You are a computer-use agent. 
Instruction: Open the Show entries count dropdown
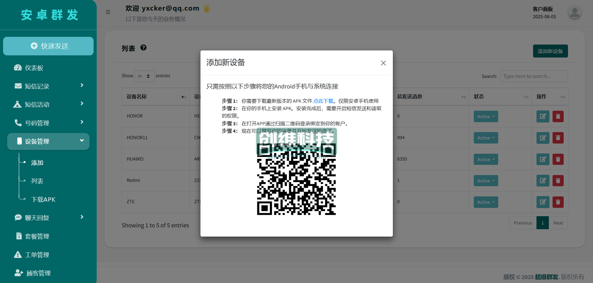coord(144,76)
